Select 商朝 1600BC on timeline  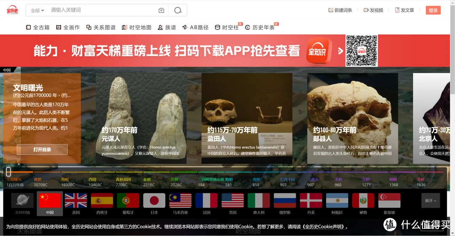click(68, 182)
